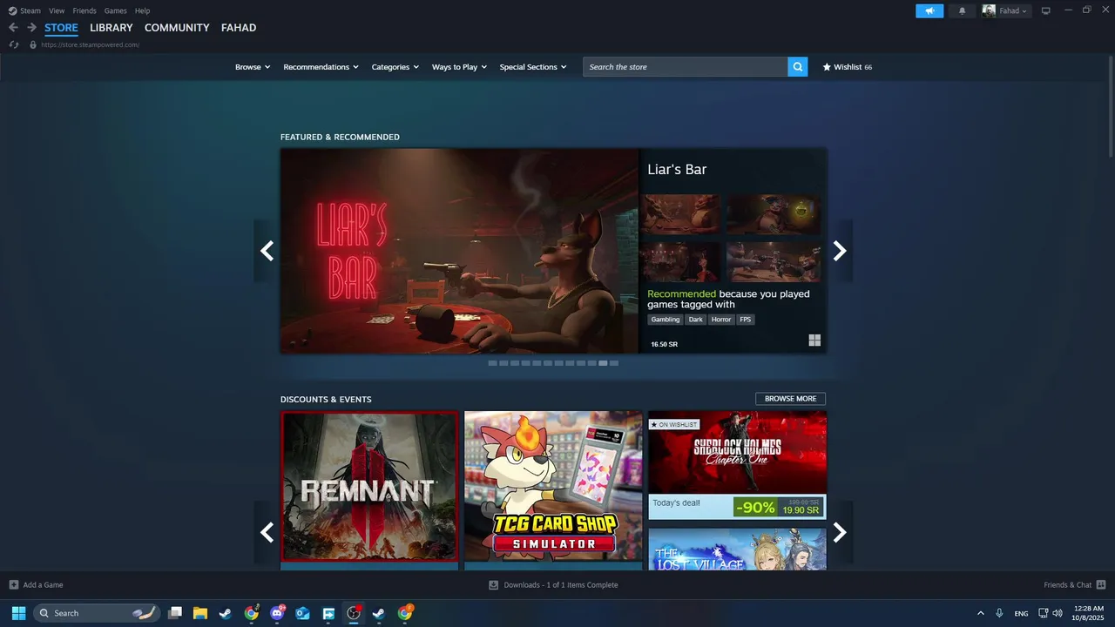
Task: Expand the Categories dropdown
Action: pyautogui.click(x=395, y=67)
